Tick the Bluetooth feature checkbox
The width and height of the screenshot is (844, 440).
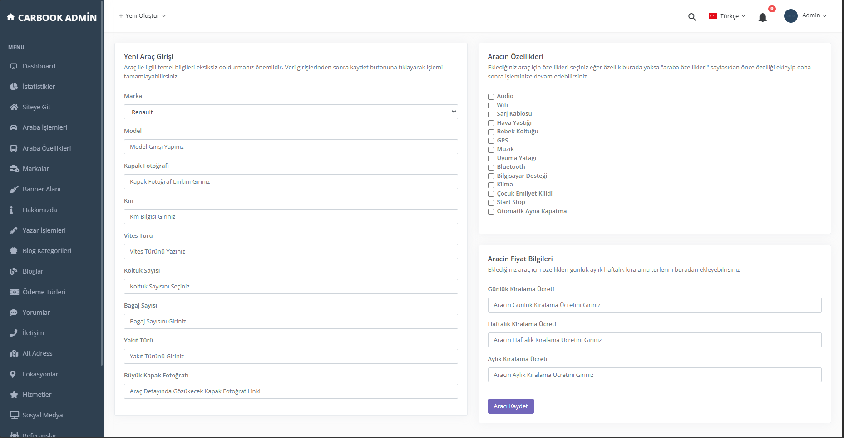click(491, 167)
